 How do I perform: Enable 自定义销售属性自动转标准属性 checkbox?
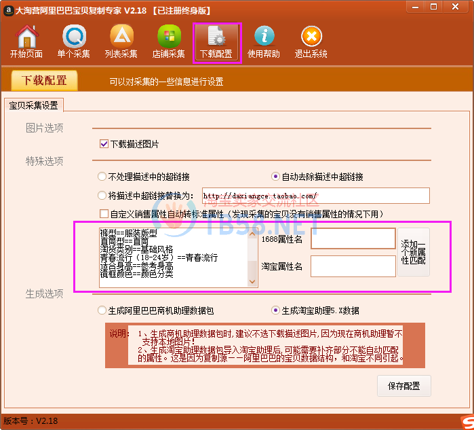(x=104, y=214)
